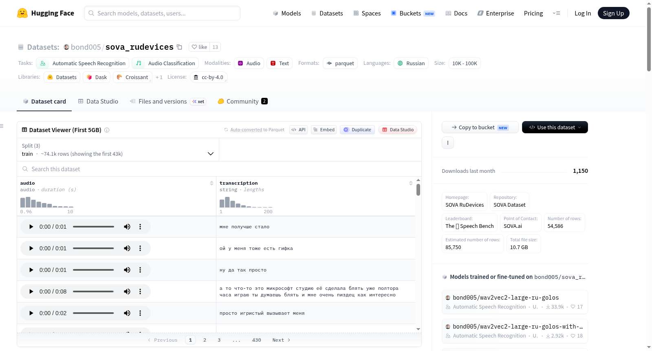The width and height of the screenshot is (652, 351).
Task: Switch to the Data Studio tab
Action: (98, 102)
